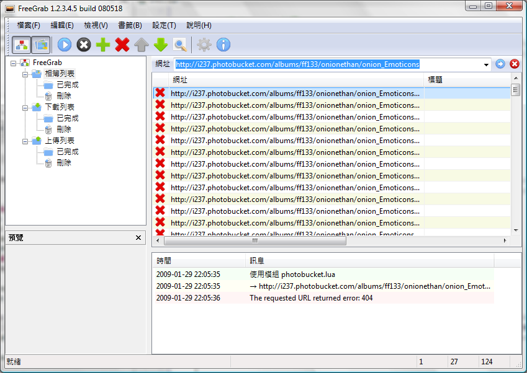Select 已完成 under 上傳列表
Screen dimensions: 527x373
(x=67, y=152)
